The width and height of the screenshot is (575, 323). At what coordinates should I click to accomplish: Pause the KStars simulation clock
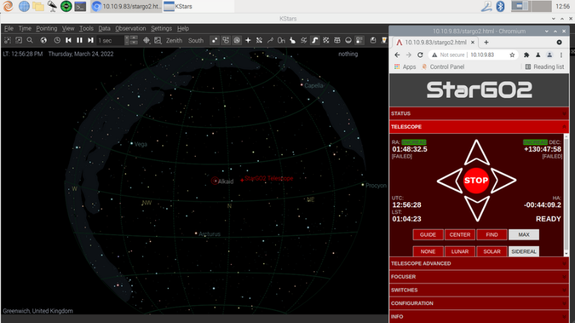80,40
